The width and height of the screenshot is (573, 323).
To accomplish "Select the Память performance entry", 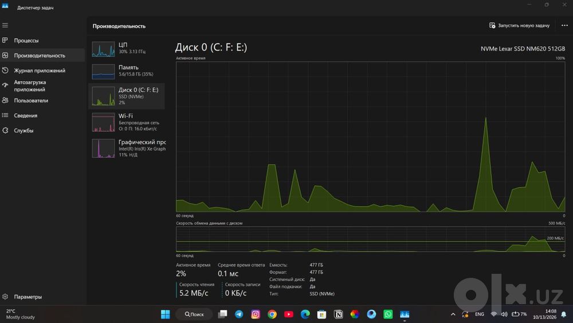I will 127,71.
